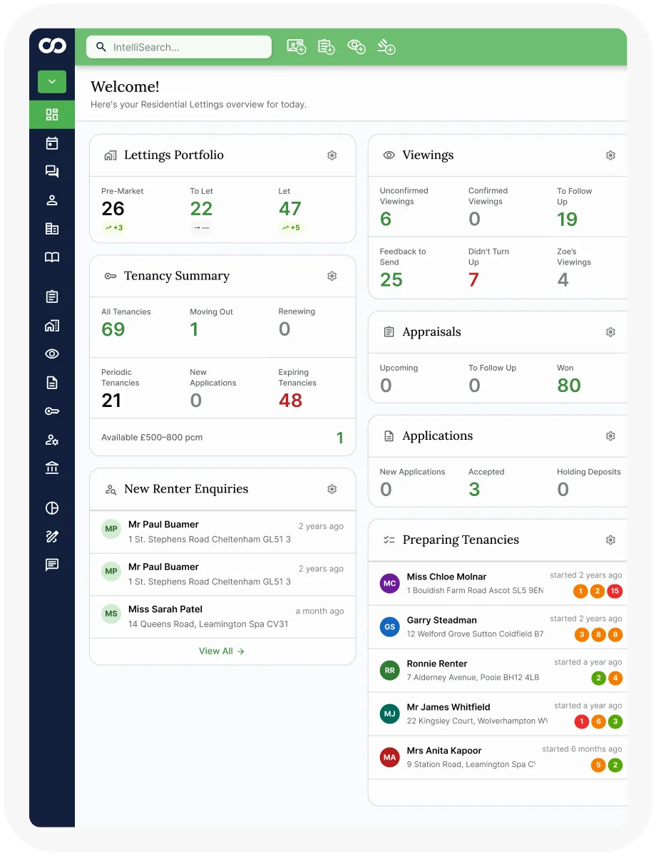Open Mrs Anita Kapoor tenancy row
Image resolution: width=656 pixels, height=856 pixels.
(x=498, y=758)
